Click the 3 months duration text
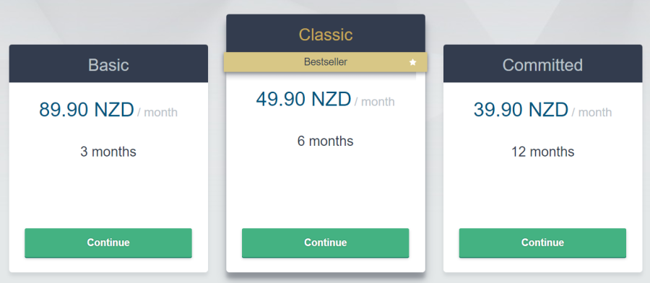This screenshot has width=650, height=283. 108,152
